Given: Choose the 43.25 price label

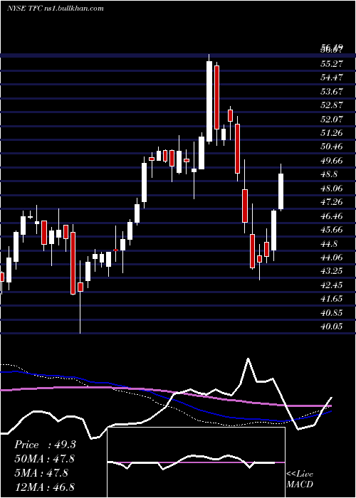Looking at the screenshot, I should (x=332, y=271).
